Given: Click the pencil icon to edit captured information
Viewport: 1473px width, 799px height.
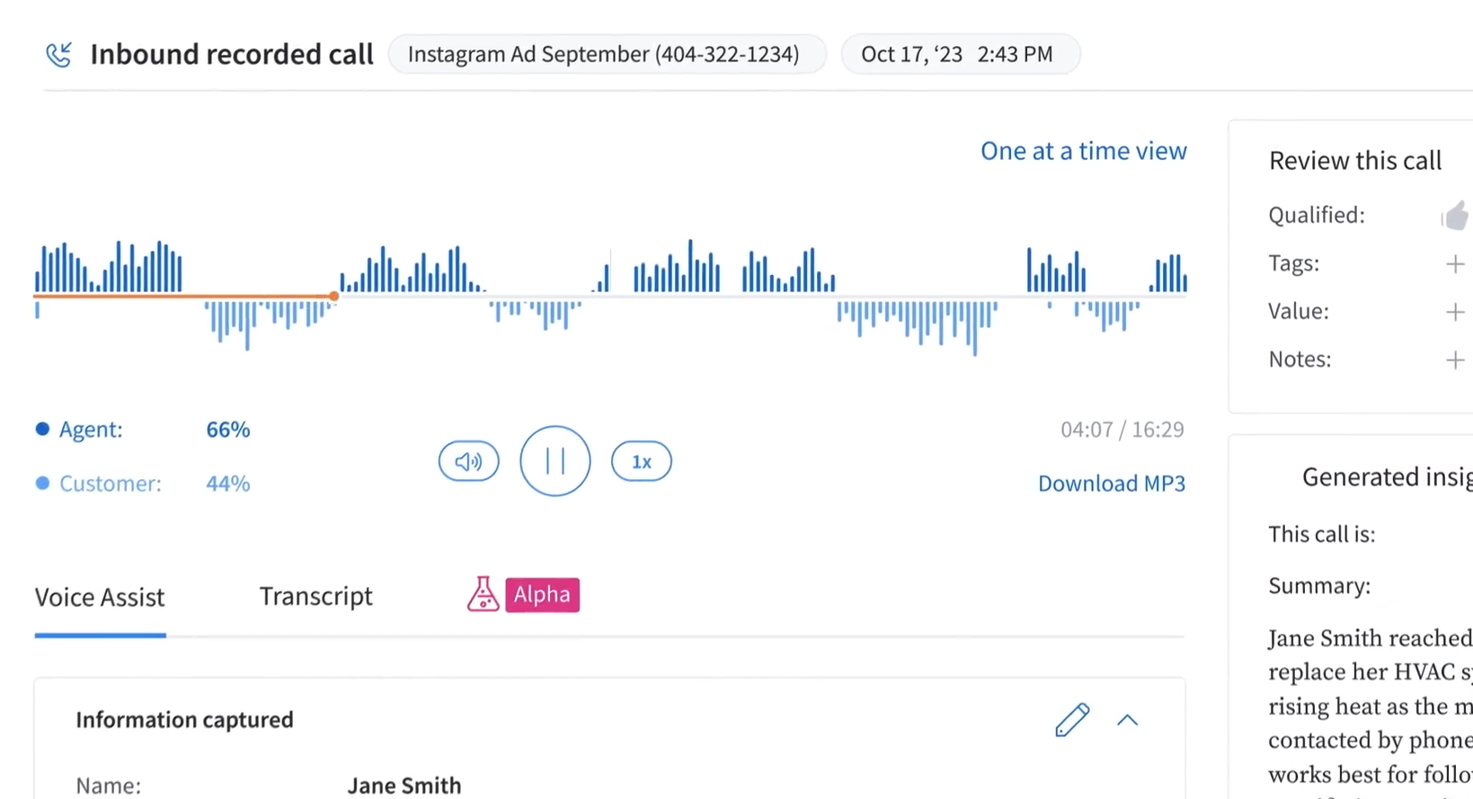Looking at the screenshot, I should pyautogui.click(x=1072, y=720).
